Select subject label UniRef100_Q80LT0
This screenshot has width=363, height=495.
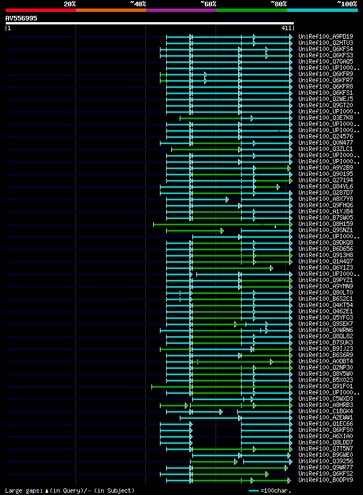click(326, 293)
